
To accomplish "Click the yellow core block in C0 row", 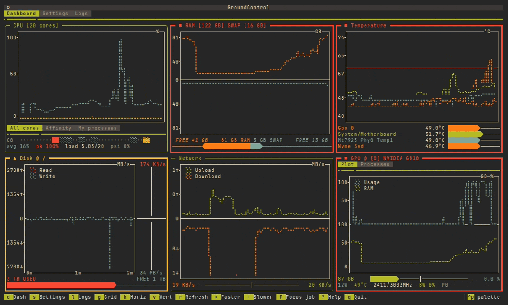I will coord(147,140).
